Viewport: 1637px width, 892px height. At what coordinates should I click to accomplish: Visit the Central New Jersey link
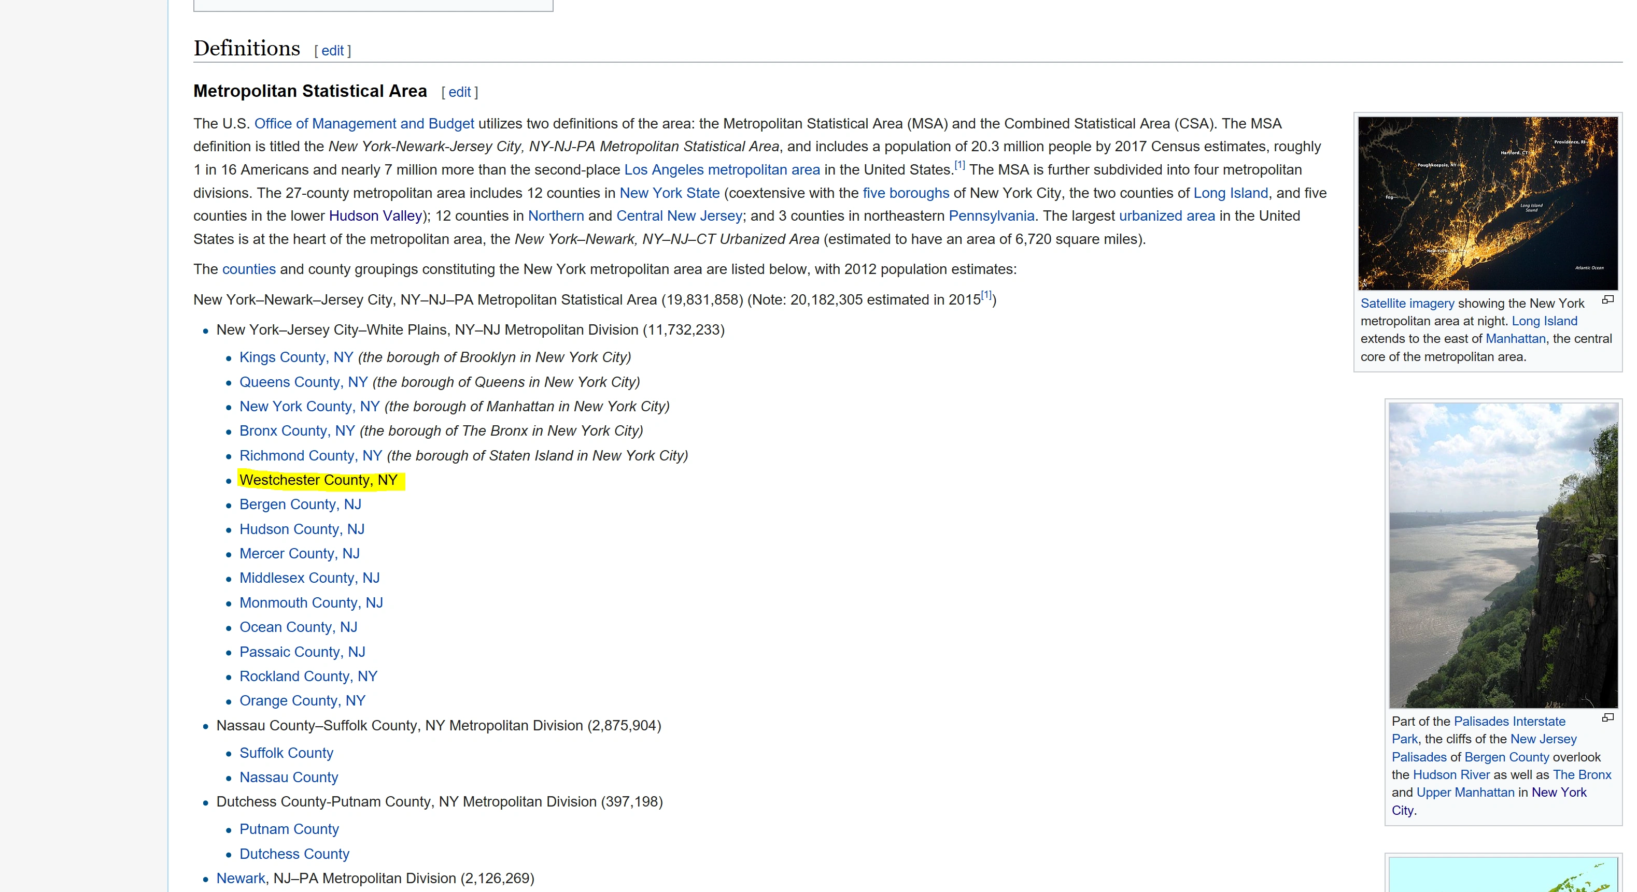coord(679,217)
